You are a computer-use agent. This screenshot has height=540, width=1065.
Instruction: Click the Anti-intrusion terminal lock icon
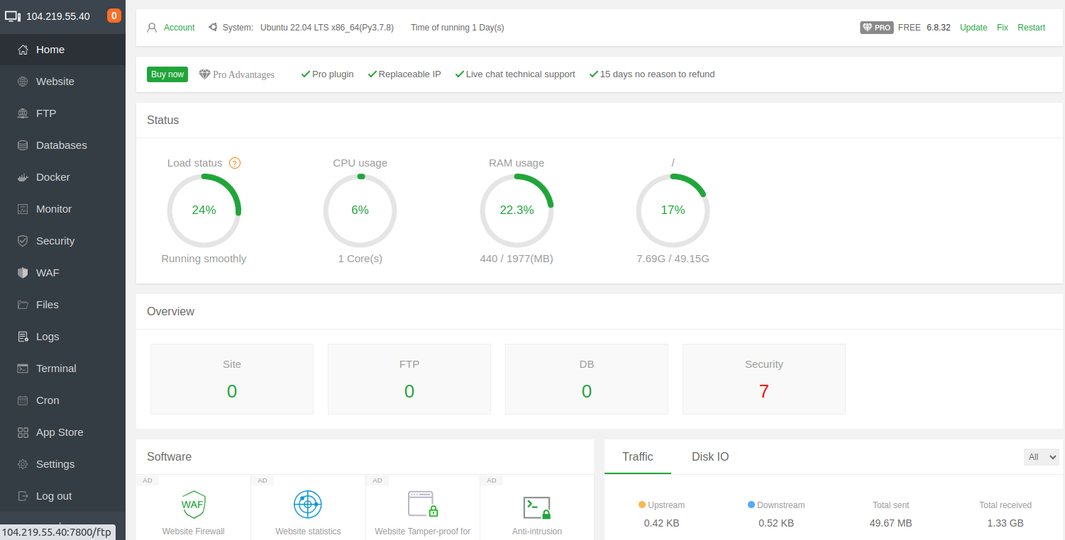pos(536,507)
